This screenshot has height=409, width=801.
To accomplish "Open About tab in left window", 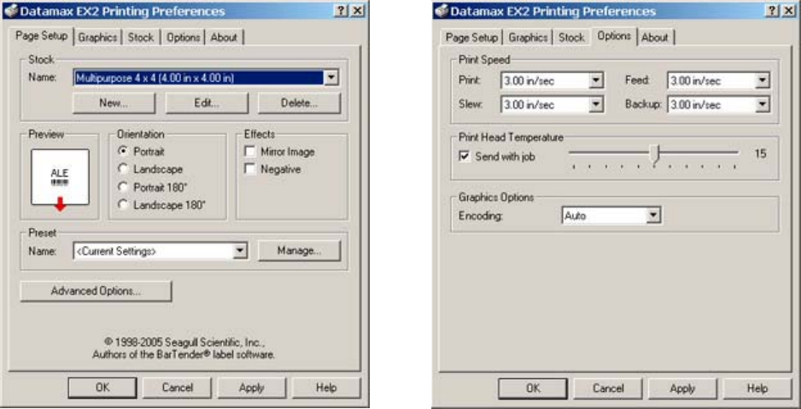I will [x=224, y=38].
